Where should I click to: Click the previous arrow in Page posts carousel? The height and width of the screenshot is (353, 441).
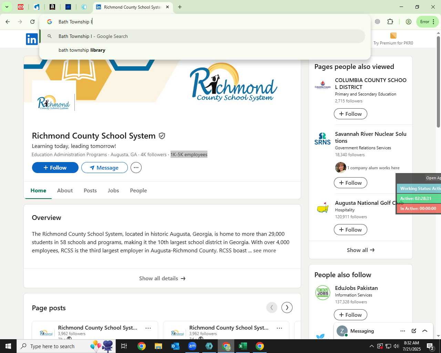pyautogui.click(x=272, y=307)
